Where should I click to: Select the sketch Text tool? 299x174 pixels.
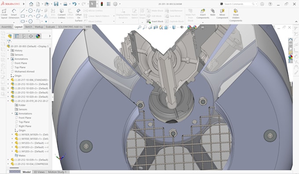click(x=46, y=16)
